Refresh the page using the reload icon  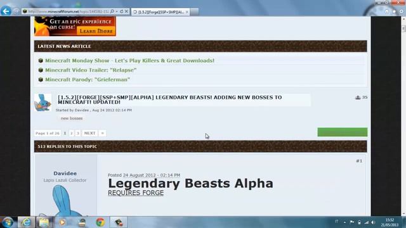(x=121, y=11)
